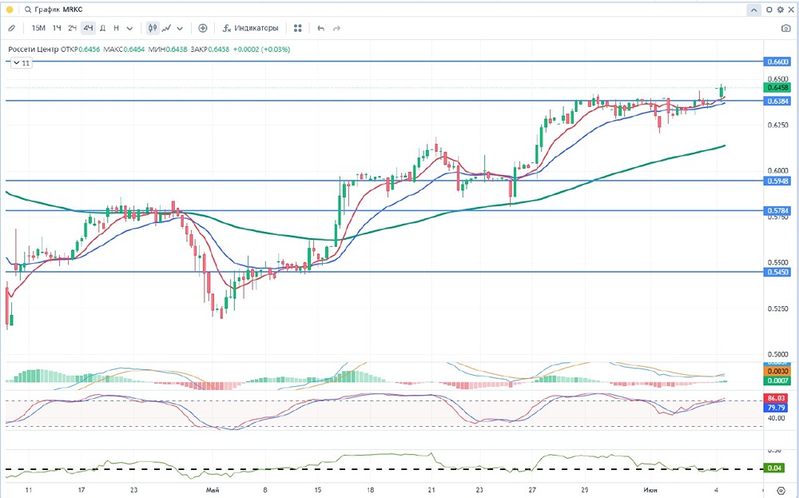The image size is (799, 498).
Task: Click the bottom indicator value 0.04
Action: coord(773,468)
